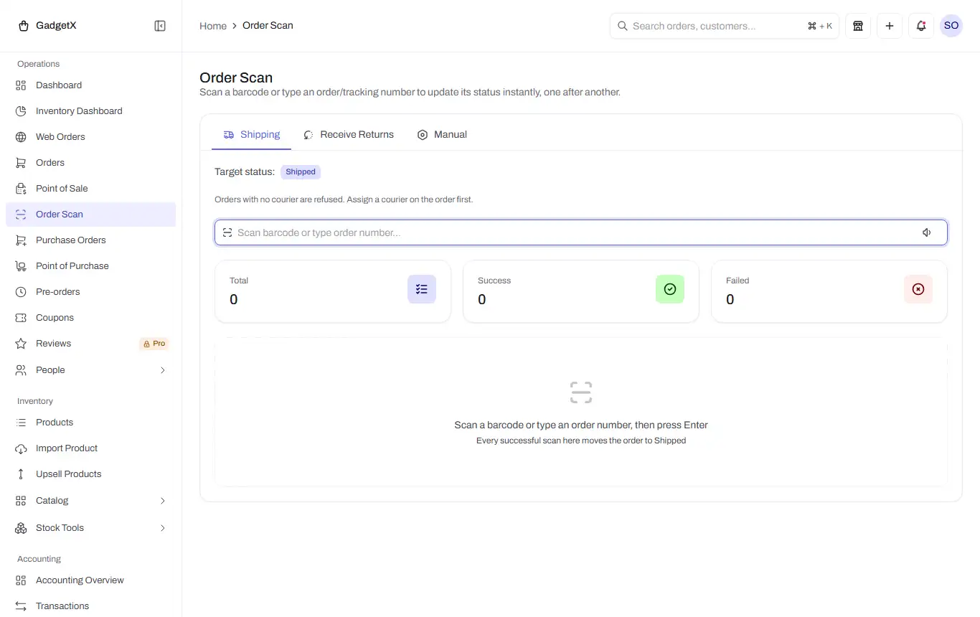This screenshot has width=980, height=617.
Task: Open Reviews Pro item
Action: tap(90, 344)
